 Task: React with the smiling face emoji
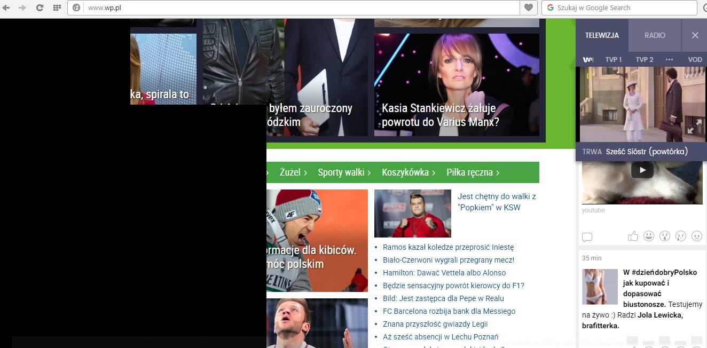(x=649, y=235)
